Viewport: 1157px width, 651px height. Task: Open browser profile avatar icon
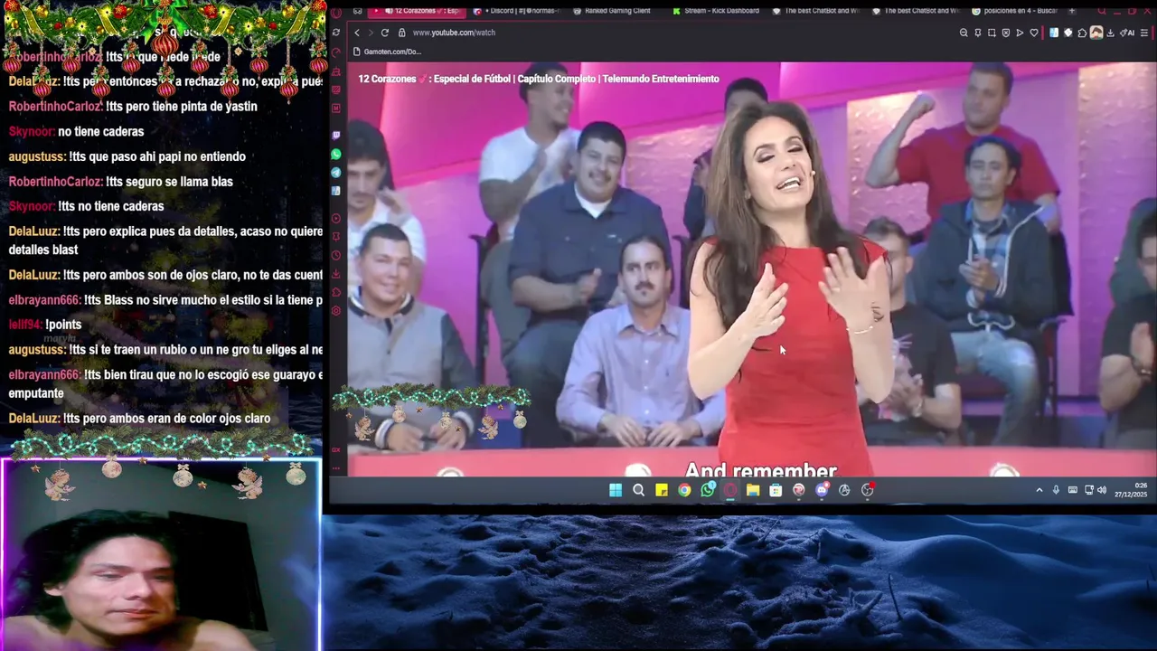click(1096, 33)
